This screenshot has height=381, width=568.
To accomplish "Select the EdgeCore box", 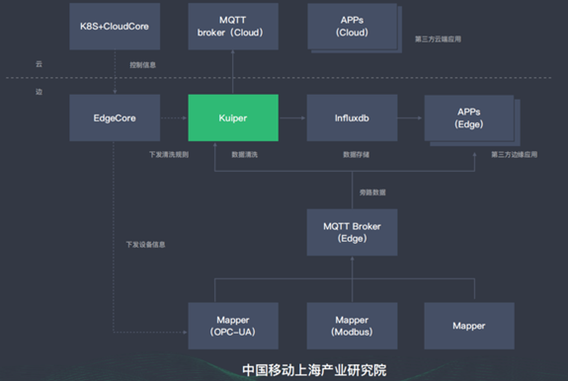I will click(115, 118).
